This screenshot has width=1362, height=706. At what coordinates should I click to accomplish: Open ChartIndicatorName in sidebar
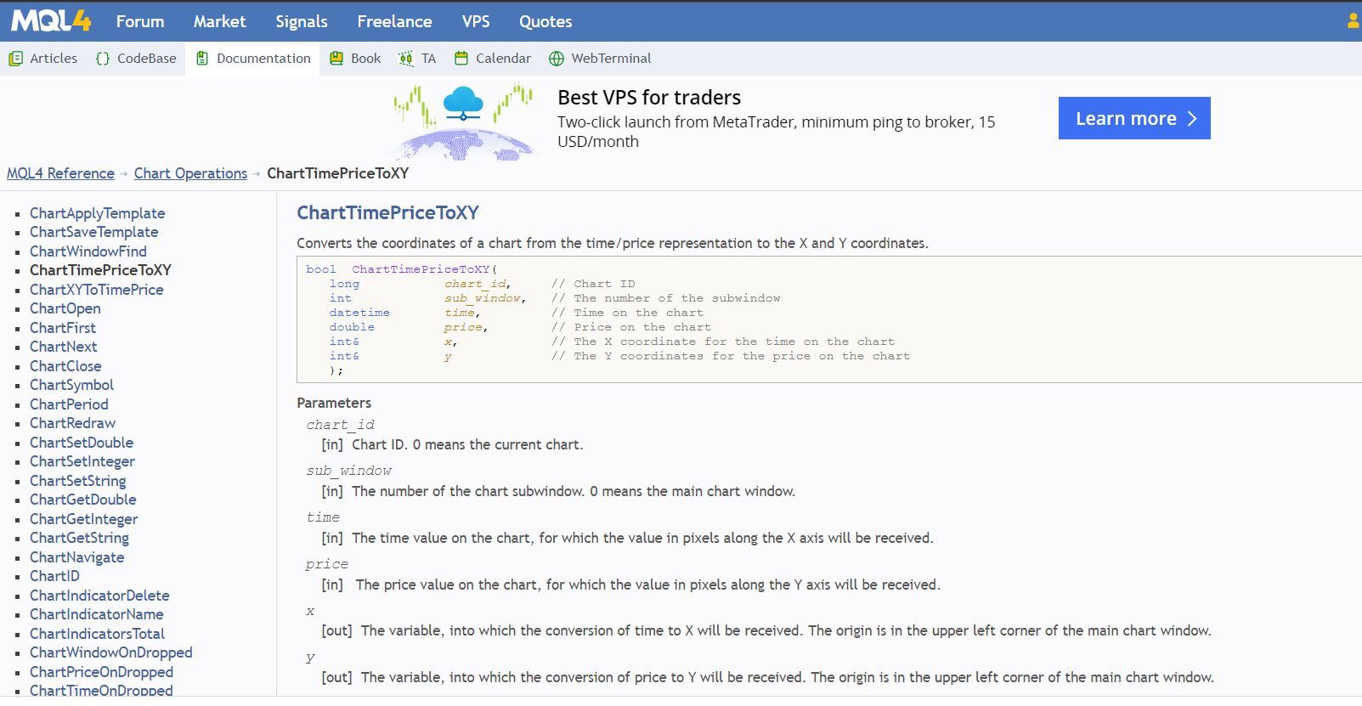[97, 614]
